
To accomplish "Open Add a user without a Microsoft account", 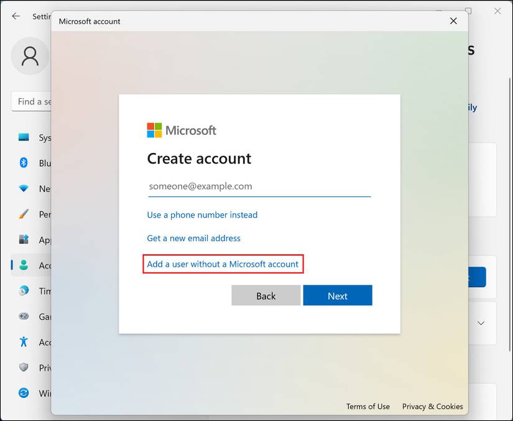I will point(223,264).
